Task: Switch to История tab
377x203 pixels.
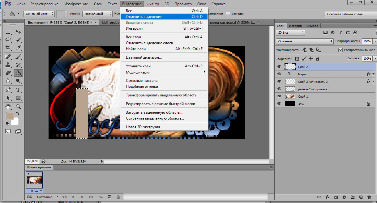Action: [x=295, y=26]
